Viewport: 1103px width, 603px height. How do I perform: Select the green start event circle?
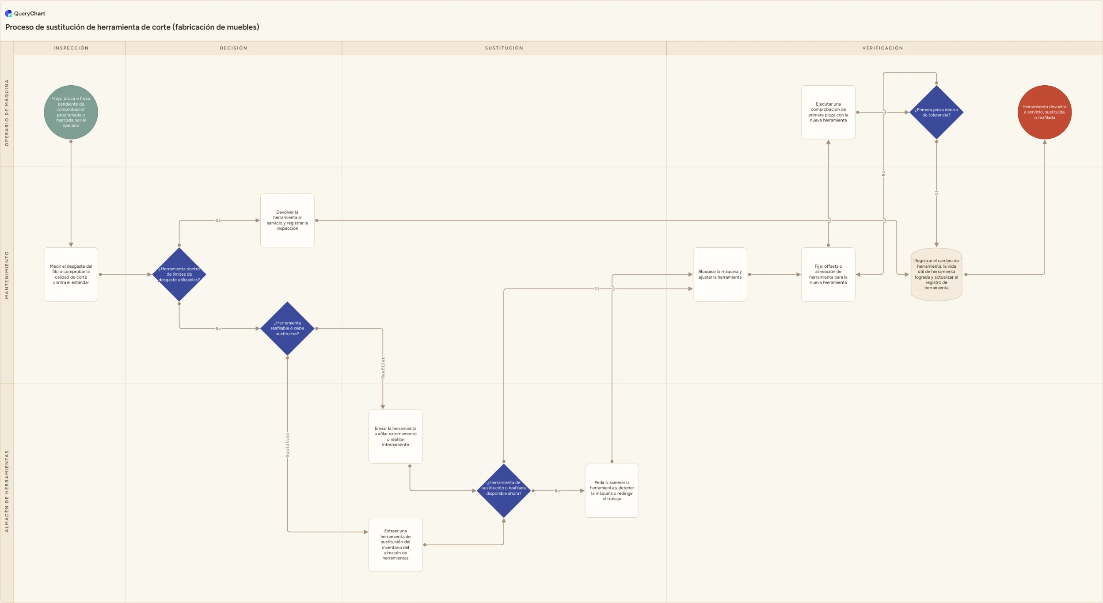point(71,112)
